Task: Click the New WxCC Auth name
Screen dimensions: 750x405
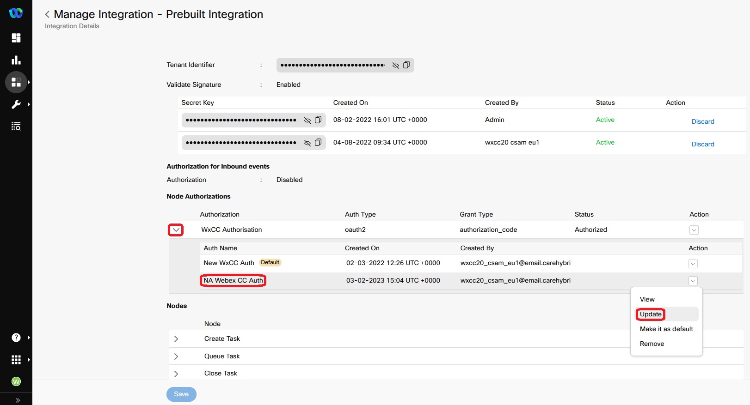Action: click(x=229, y=263)
